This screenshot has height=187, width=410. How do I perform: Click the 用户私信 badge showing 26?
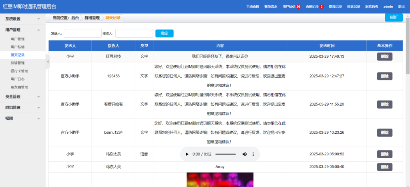click(x=298, y=7)
